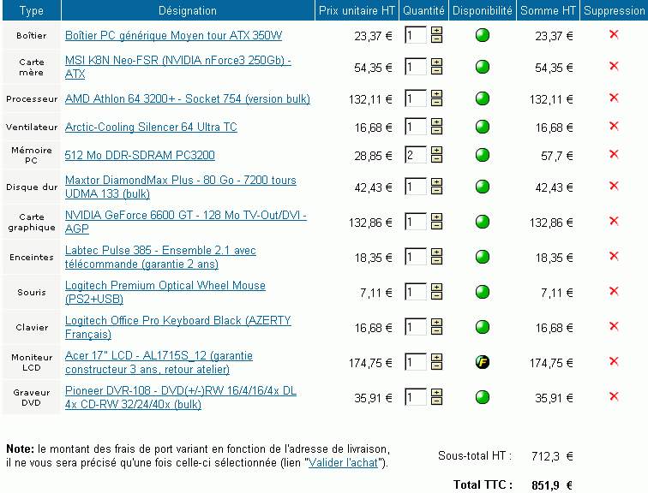This screenshot has width=648, height=493.
Task: Remove the Souris row red X
Action: click(x=614, y=292)
